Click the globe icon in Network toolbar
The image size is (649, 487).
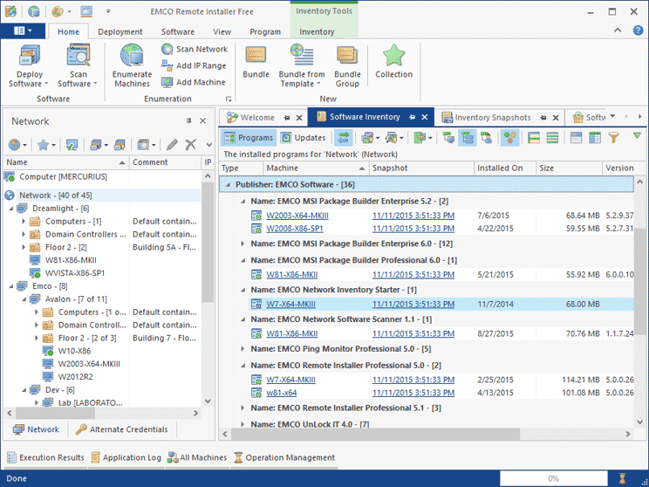click(x=14, y=145)
